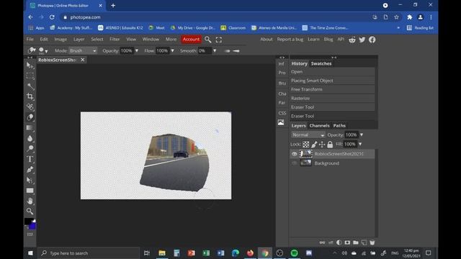The height and width of the screenshot is (259, 461).
Task: Select the Blur drop tool
Action: (x=30, y=138)
